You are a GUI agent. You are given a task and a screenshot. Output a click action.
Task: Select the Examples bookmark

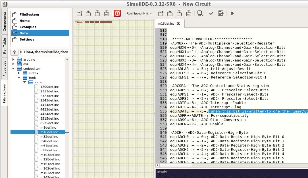[x=28, y=27]
